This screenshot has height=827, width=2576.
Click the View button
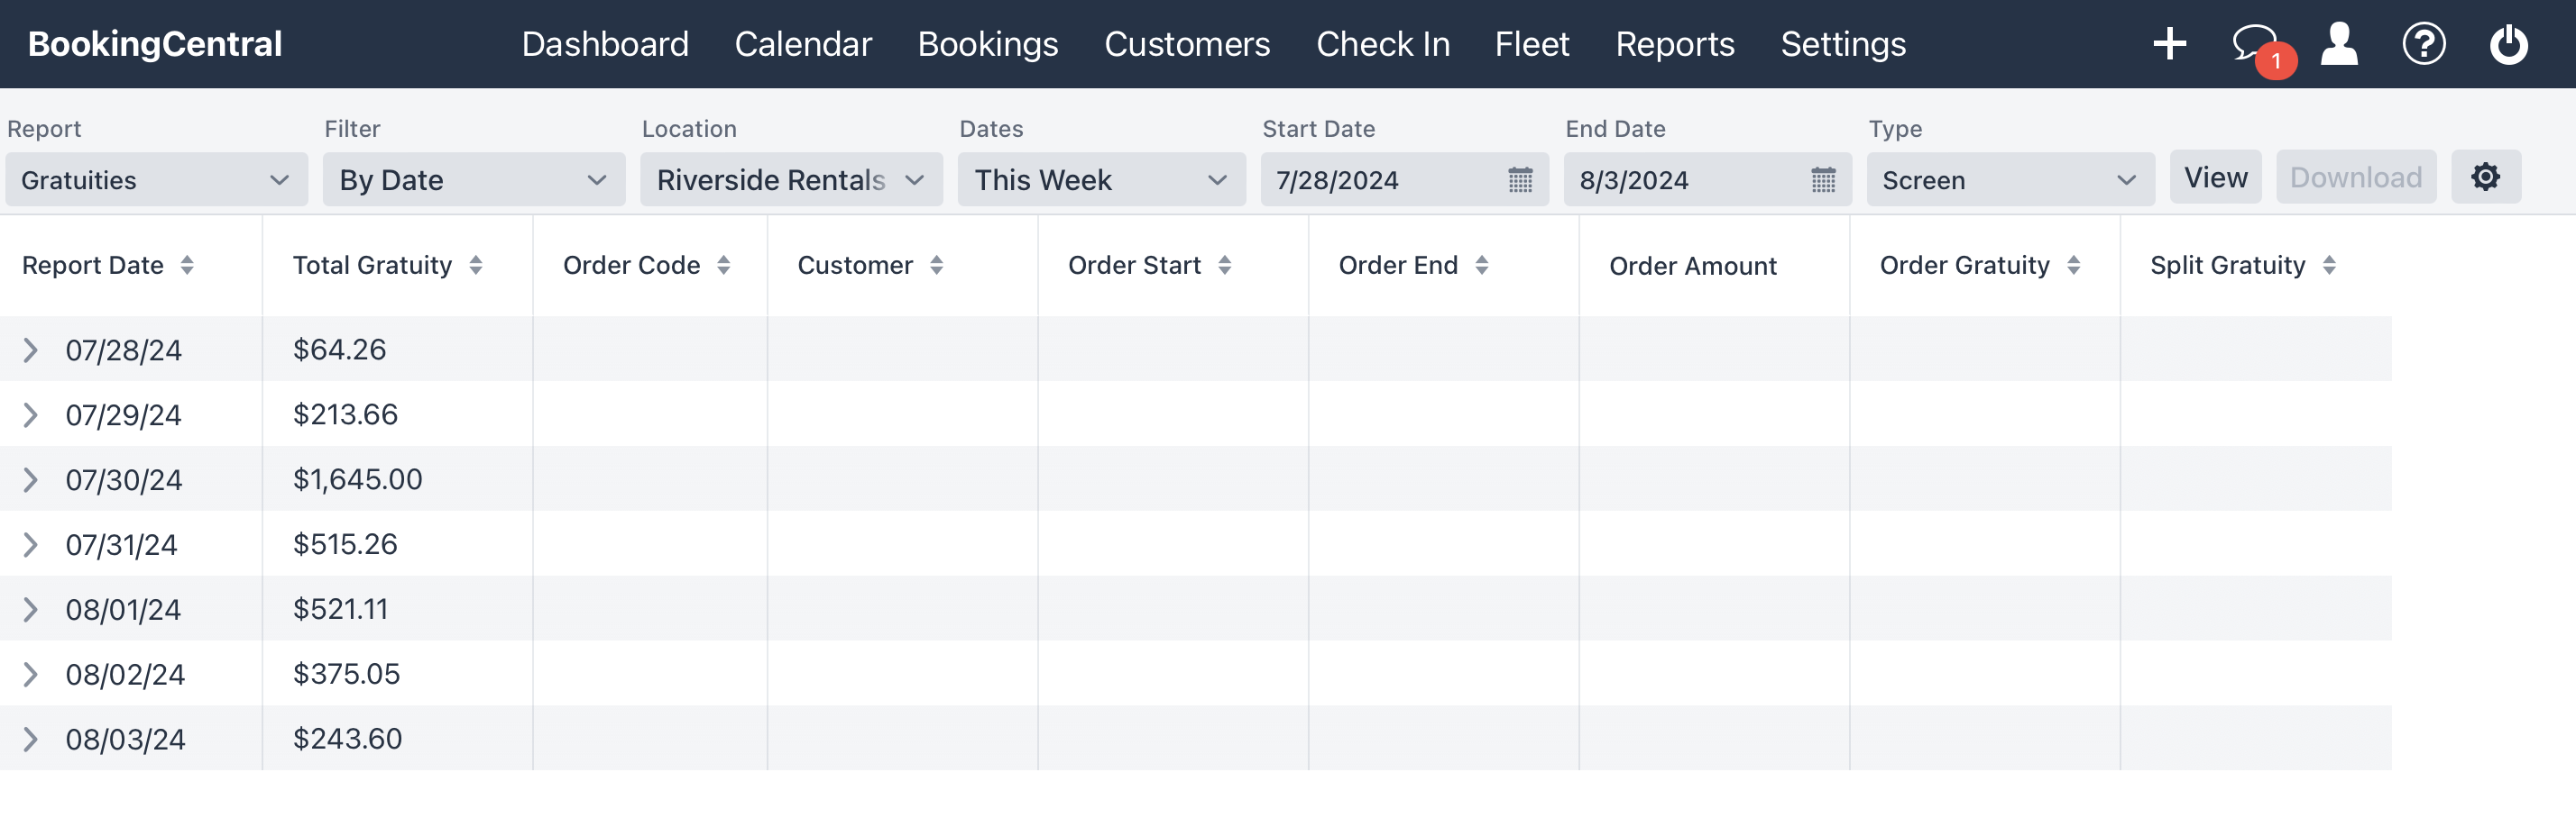click(x=2215, y=177)
